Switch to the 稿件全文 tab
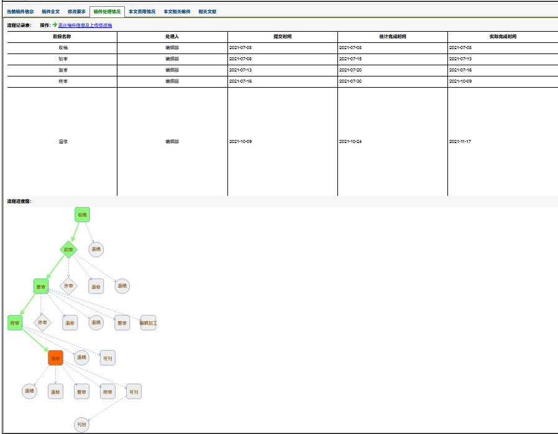This screenshot has height=434, width=558. pos(51,11)
